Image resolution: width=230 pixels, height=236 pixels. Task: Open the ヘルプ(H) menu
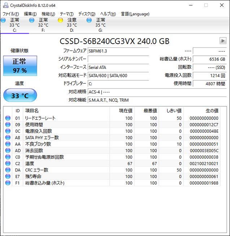(x=108, y=14)
